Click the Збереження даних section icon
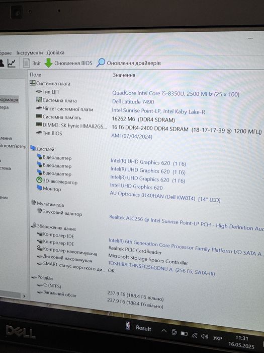The height and width of the screenshot is (353, 264). coord(34,225)
